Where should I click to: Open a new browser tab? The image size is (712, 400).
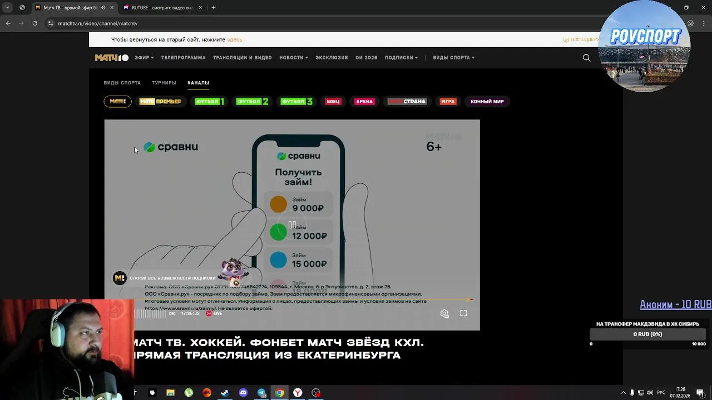coord(214,8)
